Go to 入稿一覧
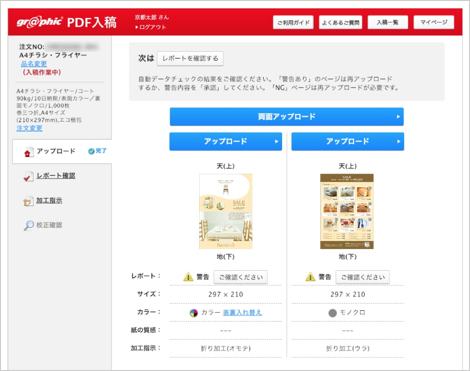 (x=388, y=22)
